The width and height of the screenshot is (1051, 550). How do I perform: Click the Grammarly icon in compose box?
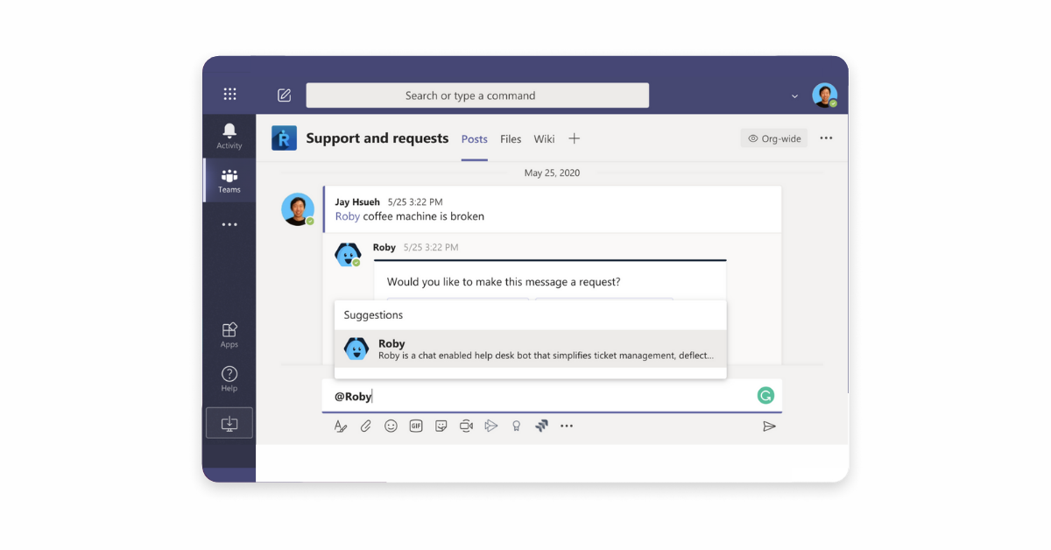766,396
